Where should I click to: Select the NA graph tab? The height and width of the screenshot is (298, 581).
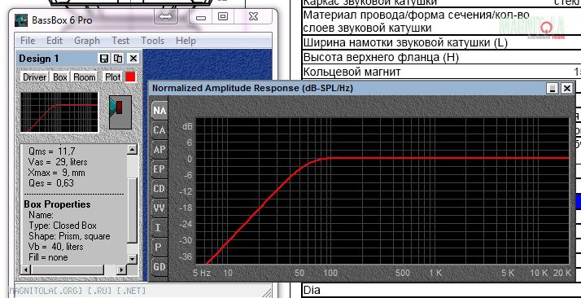(159, 110)
